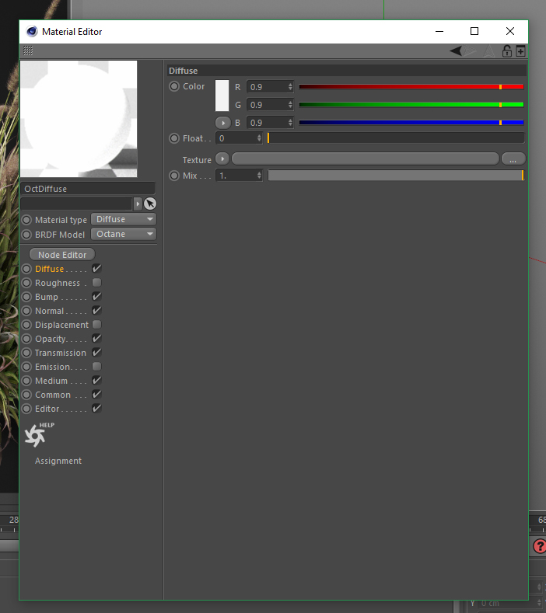Click animation dot beside Bump channel

coord(26,297)
